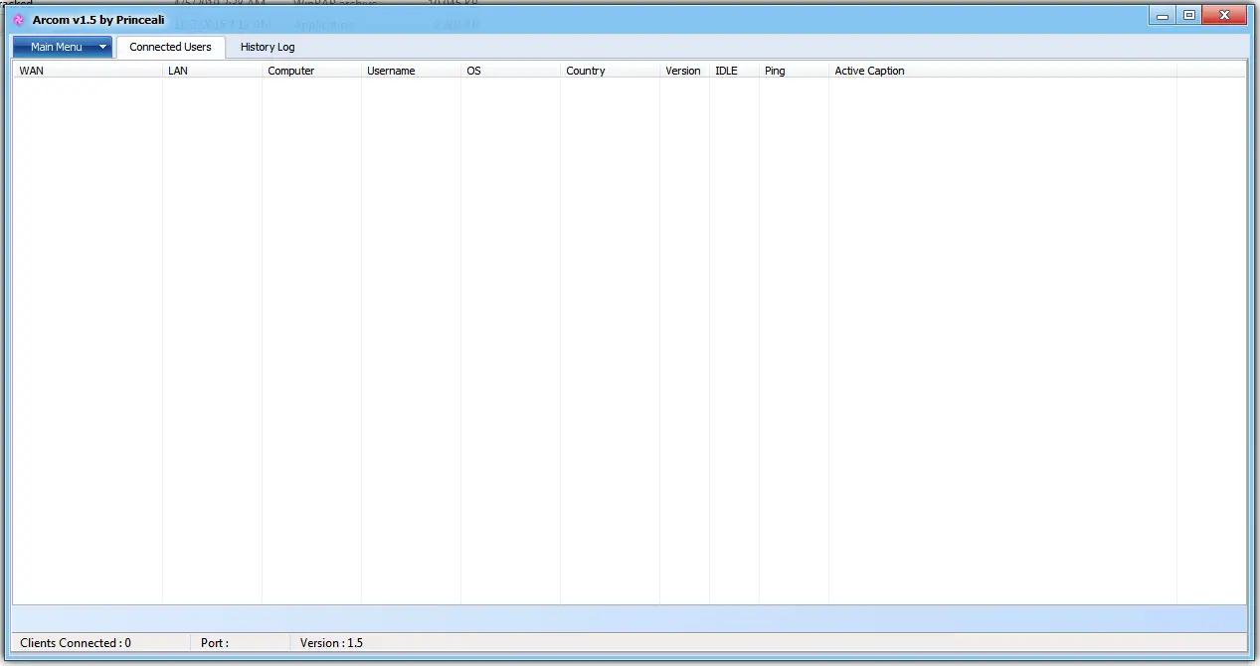
Task: Click the Arcom app icon in title bar
Action: 18,20
